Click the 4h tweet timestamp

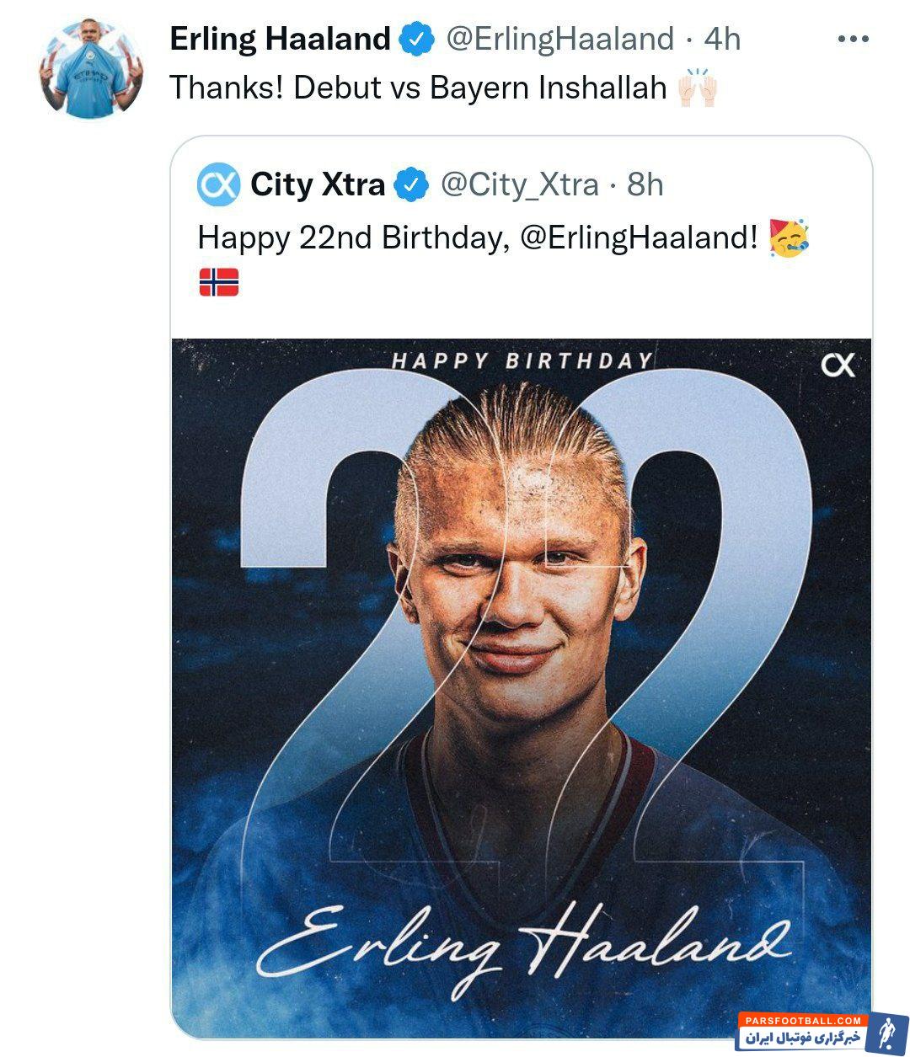coord(722,39)
